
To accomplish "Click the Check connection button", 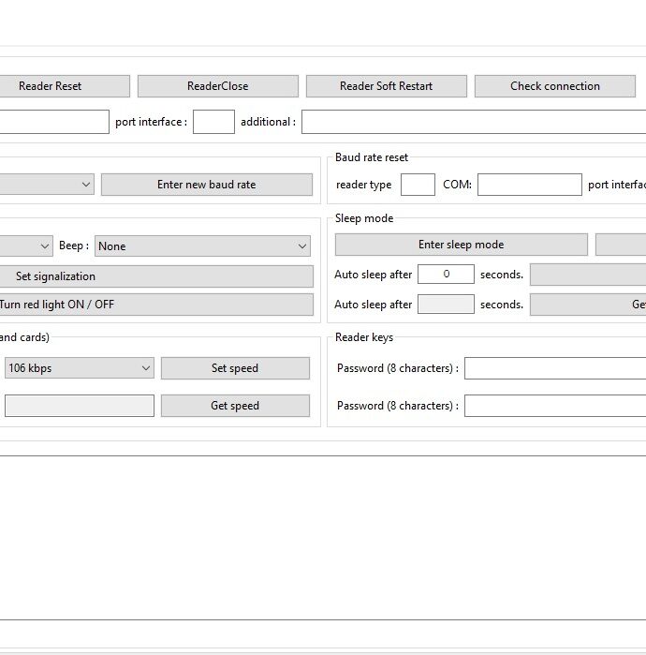I will [555, 86].
